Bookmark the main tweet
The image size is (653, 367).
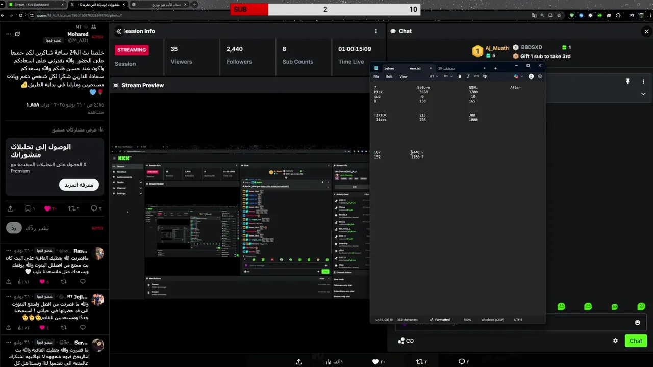click(28, 208)
